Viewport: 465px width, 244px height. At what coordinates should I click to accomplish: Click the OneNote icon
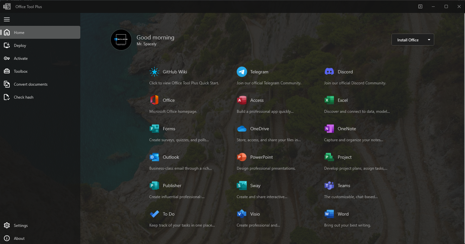tap(329, 129)
